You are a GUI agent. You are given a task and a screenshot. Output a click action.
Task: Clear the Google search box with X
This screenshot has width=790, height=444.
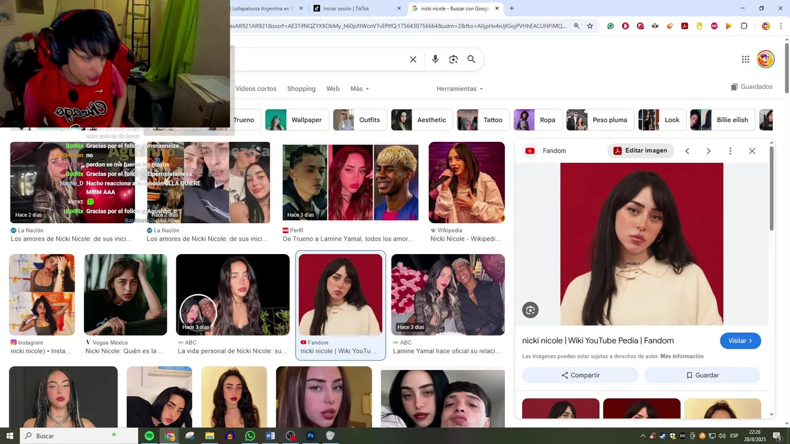coord(413,59)
